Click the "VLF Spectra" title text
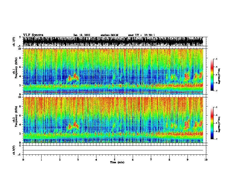232x179 pixels. pos(33,35)
